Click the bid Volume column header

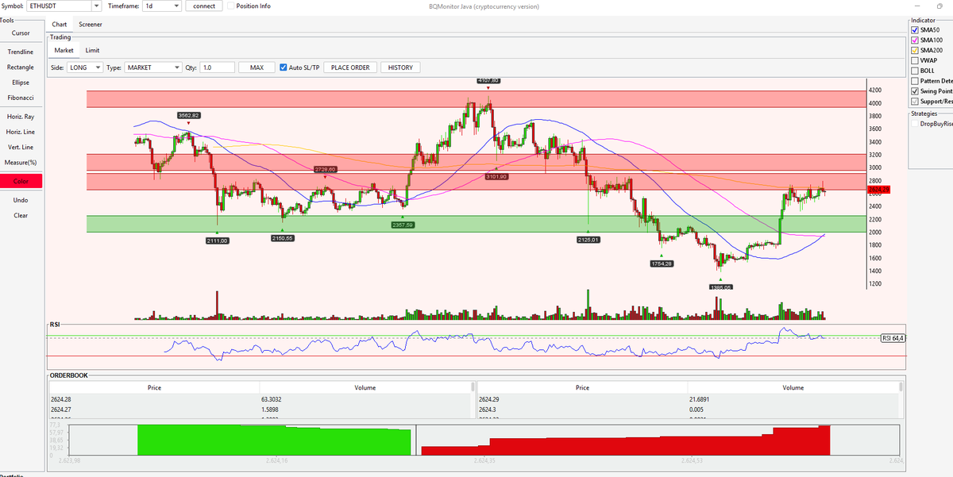tap(365, 387)
